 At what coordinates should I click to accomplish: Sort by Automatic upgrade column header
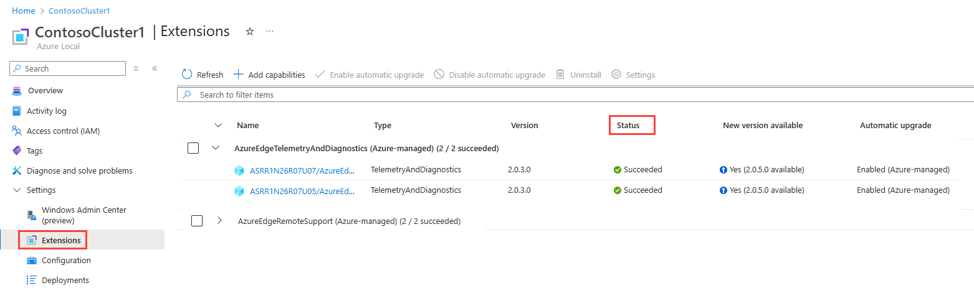[x=895, y=126]
